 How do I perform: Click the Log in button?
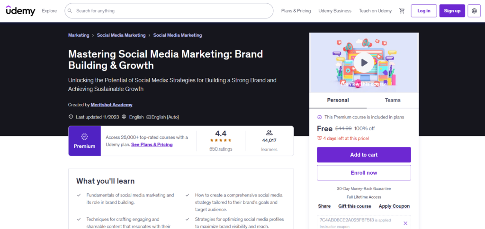tap(424, 11)
